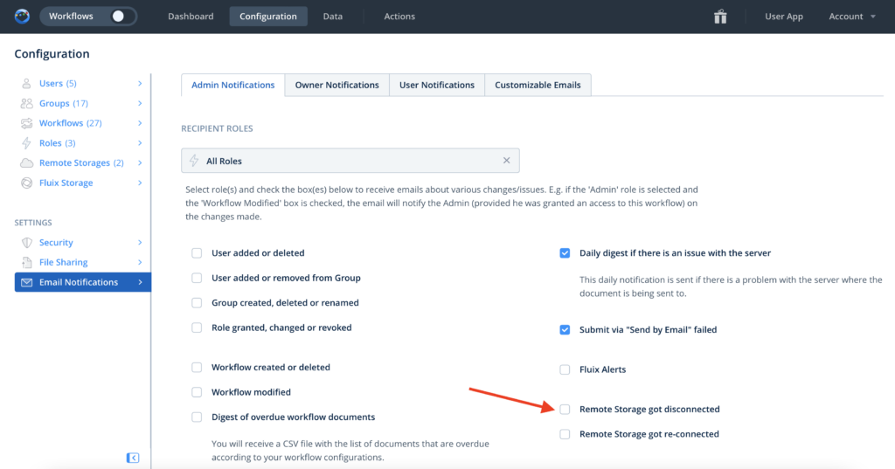Click the Fluix logo icon
895x469 pixels.
(x=22, y=16)
